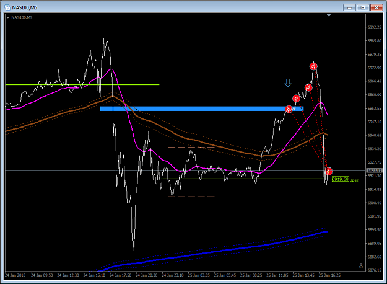This screenshot has height=284, width=387.
Task: Click the 6972.90 price axis label
Action: (x=374, y=68)
